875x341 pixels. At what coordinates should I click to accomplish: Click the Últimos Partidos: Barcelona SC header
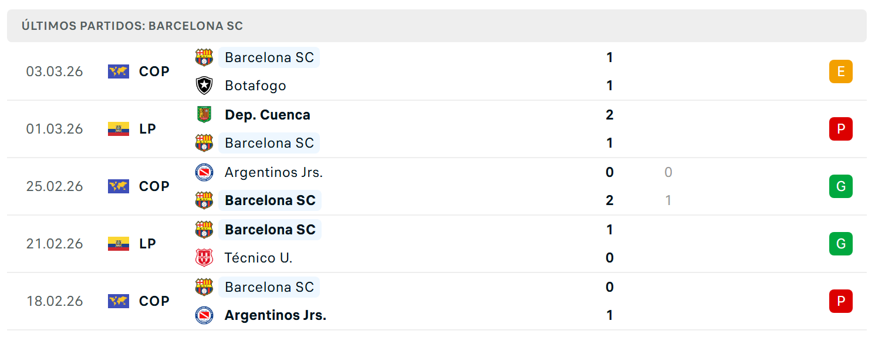point(132,26)
